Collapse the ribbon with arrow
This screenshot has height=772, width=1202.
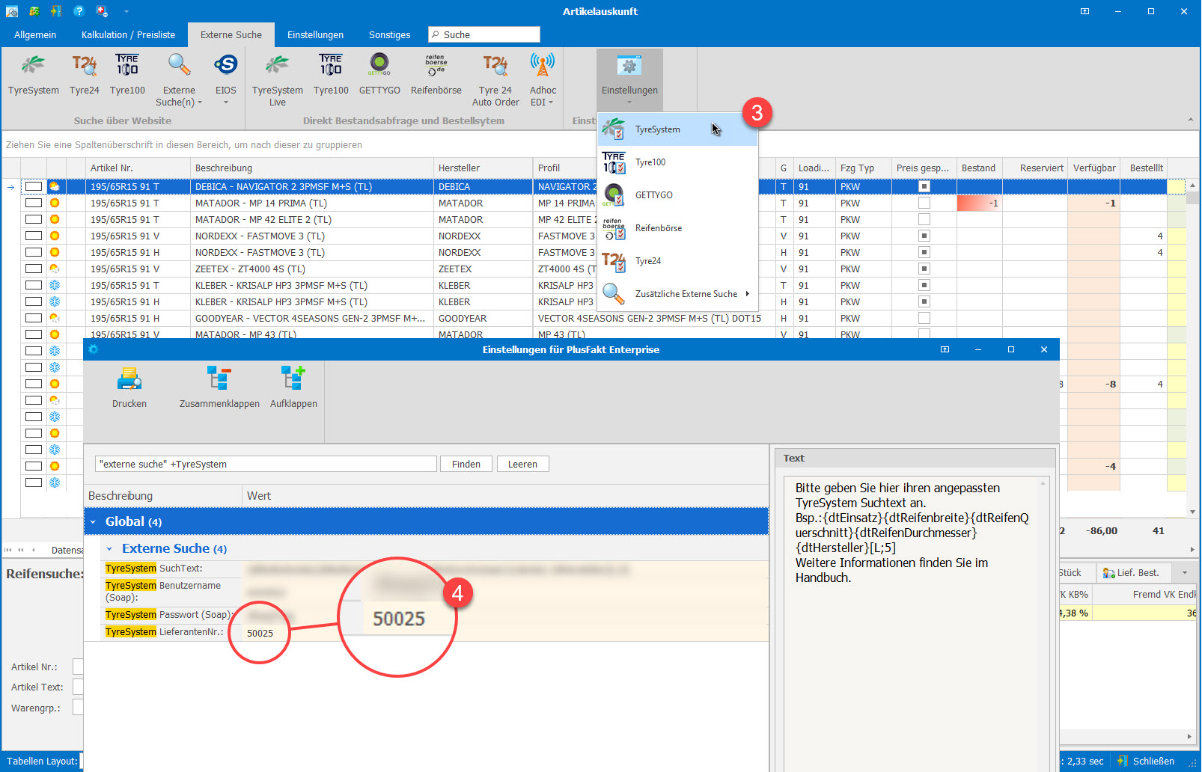coord(1190,120)
